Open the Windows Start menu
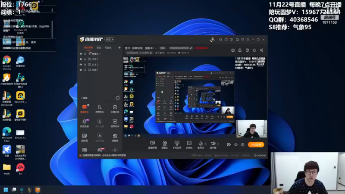This screenshot has width=345, height=194. [6, 190]
